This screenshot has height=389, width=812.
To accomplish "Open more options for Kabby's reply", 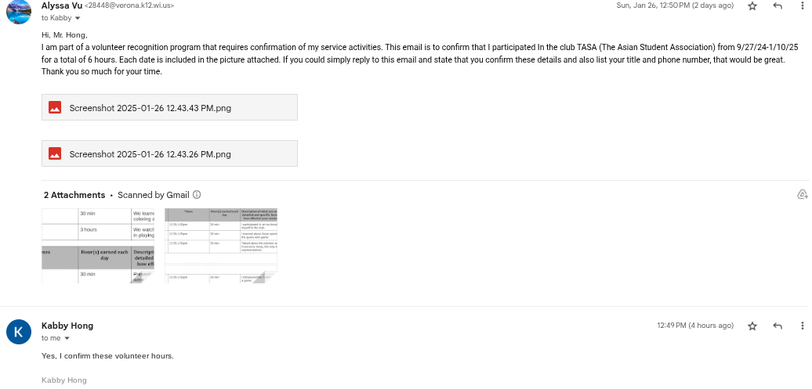I will coord(802,326).
